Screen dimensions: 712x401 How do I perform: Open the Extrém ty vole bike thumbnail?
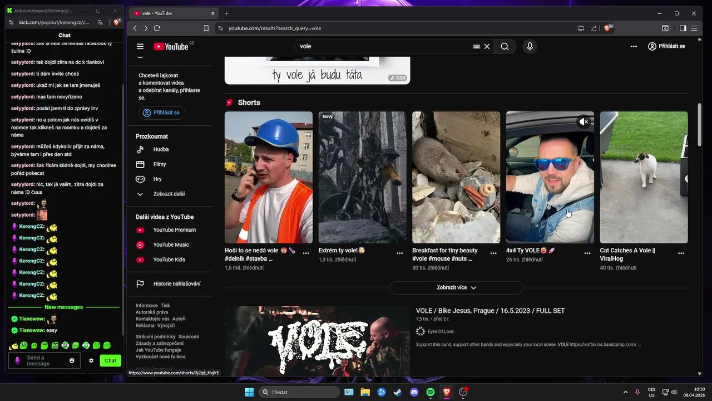363,177
